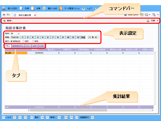
Task: Close the 税区分集計表 tab with the red X
Action: point(35,15)
